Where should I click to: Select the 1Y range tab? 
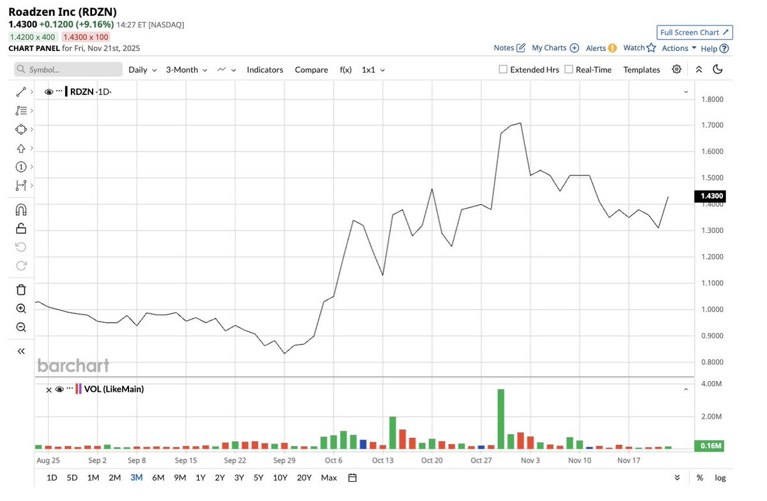[x=201, y=477]
